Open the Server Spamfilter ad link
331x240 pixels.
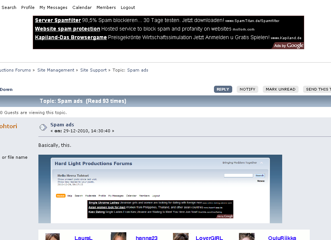[x=58, y=20]
